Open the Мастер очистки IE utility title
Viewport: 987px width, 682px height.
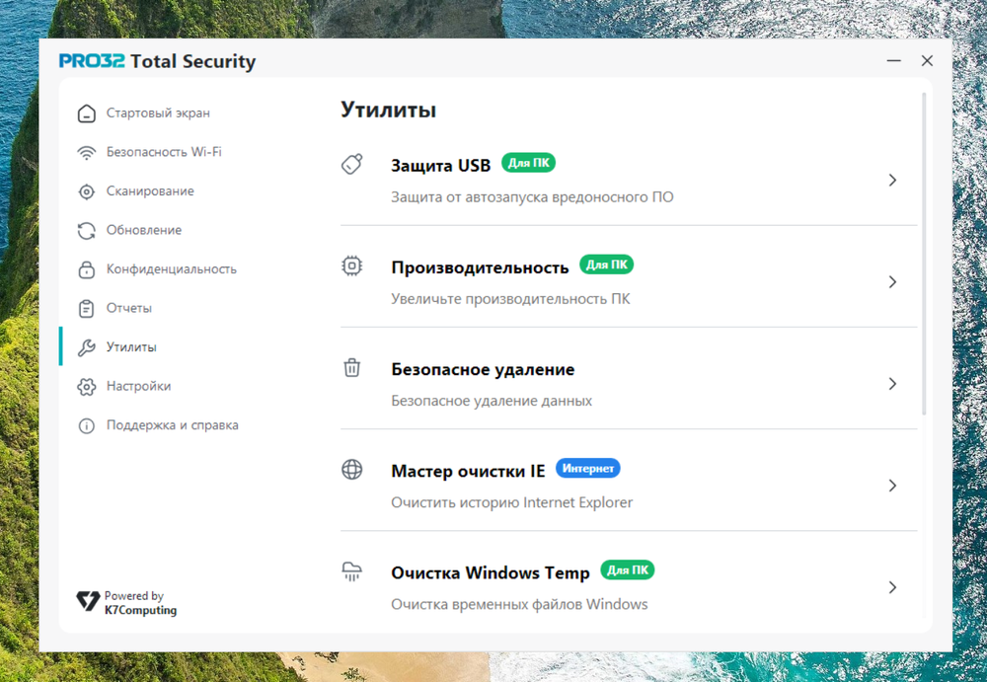pyautogui.click(x=468, y=471)
